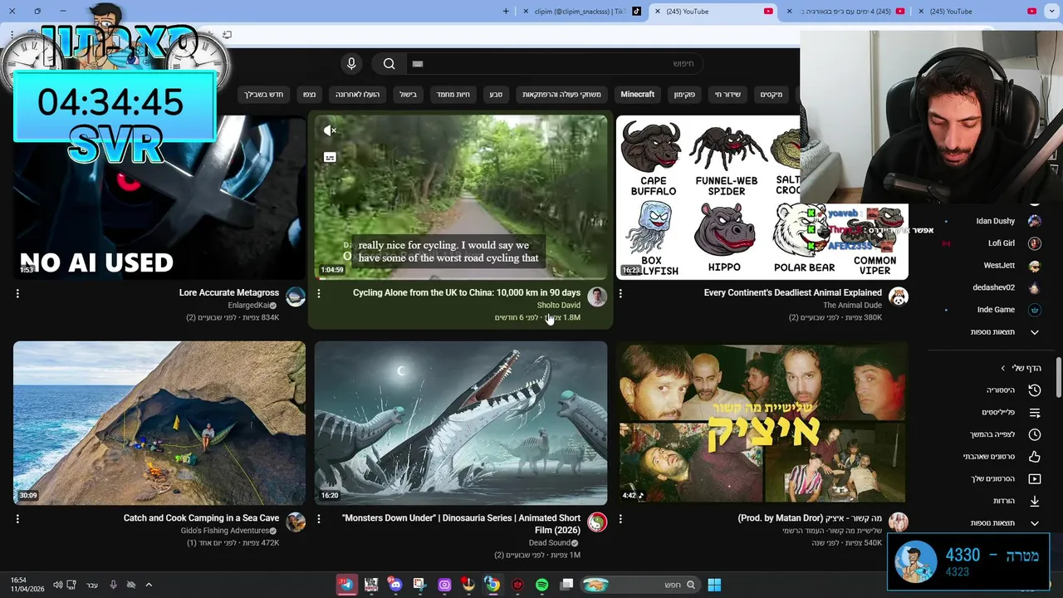Screen dimensions: 1063x598
Task: Click the Sholto David channel name
Action: click(x=559, y=306)
